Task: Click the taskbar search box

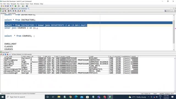Action: [25, 97]
